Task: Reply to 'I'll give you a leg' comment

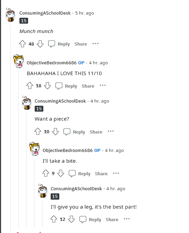Action: (95, 220)
